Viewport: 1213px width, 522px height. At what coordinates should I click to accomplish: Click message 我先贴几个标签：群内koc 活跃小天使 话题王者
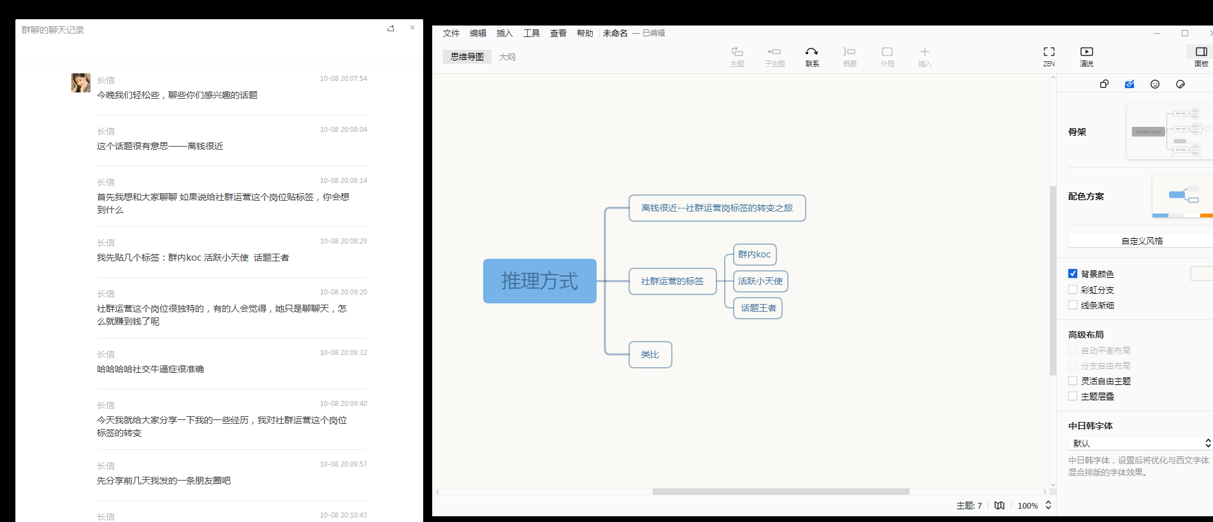(193, 257)
